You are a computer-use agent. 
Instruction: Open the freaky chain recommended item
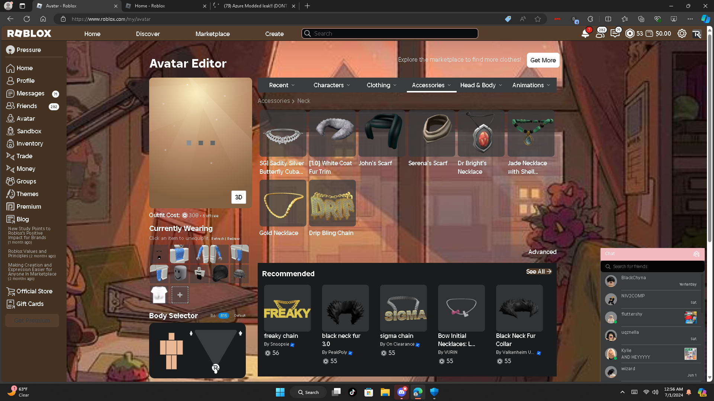tap(287, 308)
